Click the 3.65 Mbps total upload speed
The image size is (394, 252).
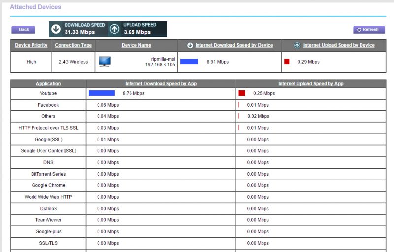137,32
